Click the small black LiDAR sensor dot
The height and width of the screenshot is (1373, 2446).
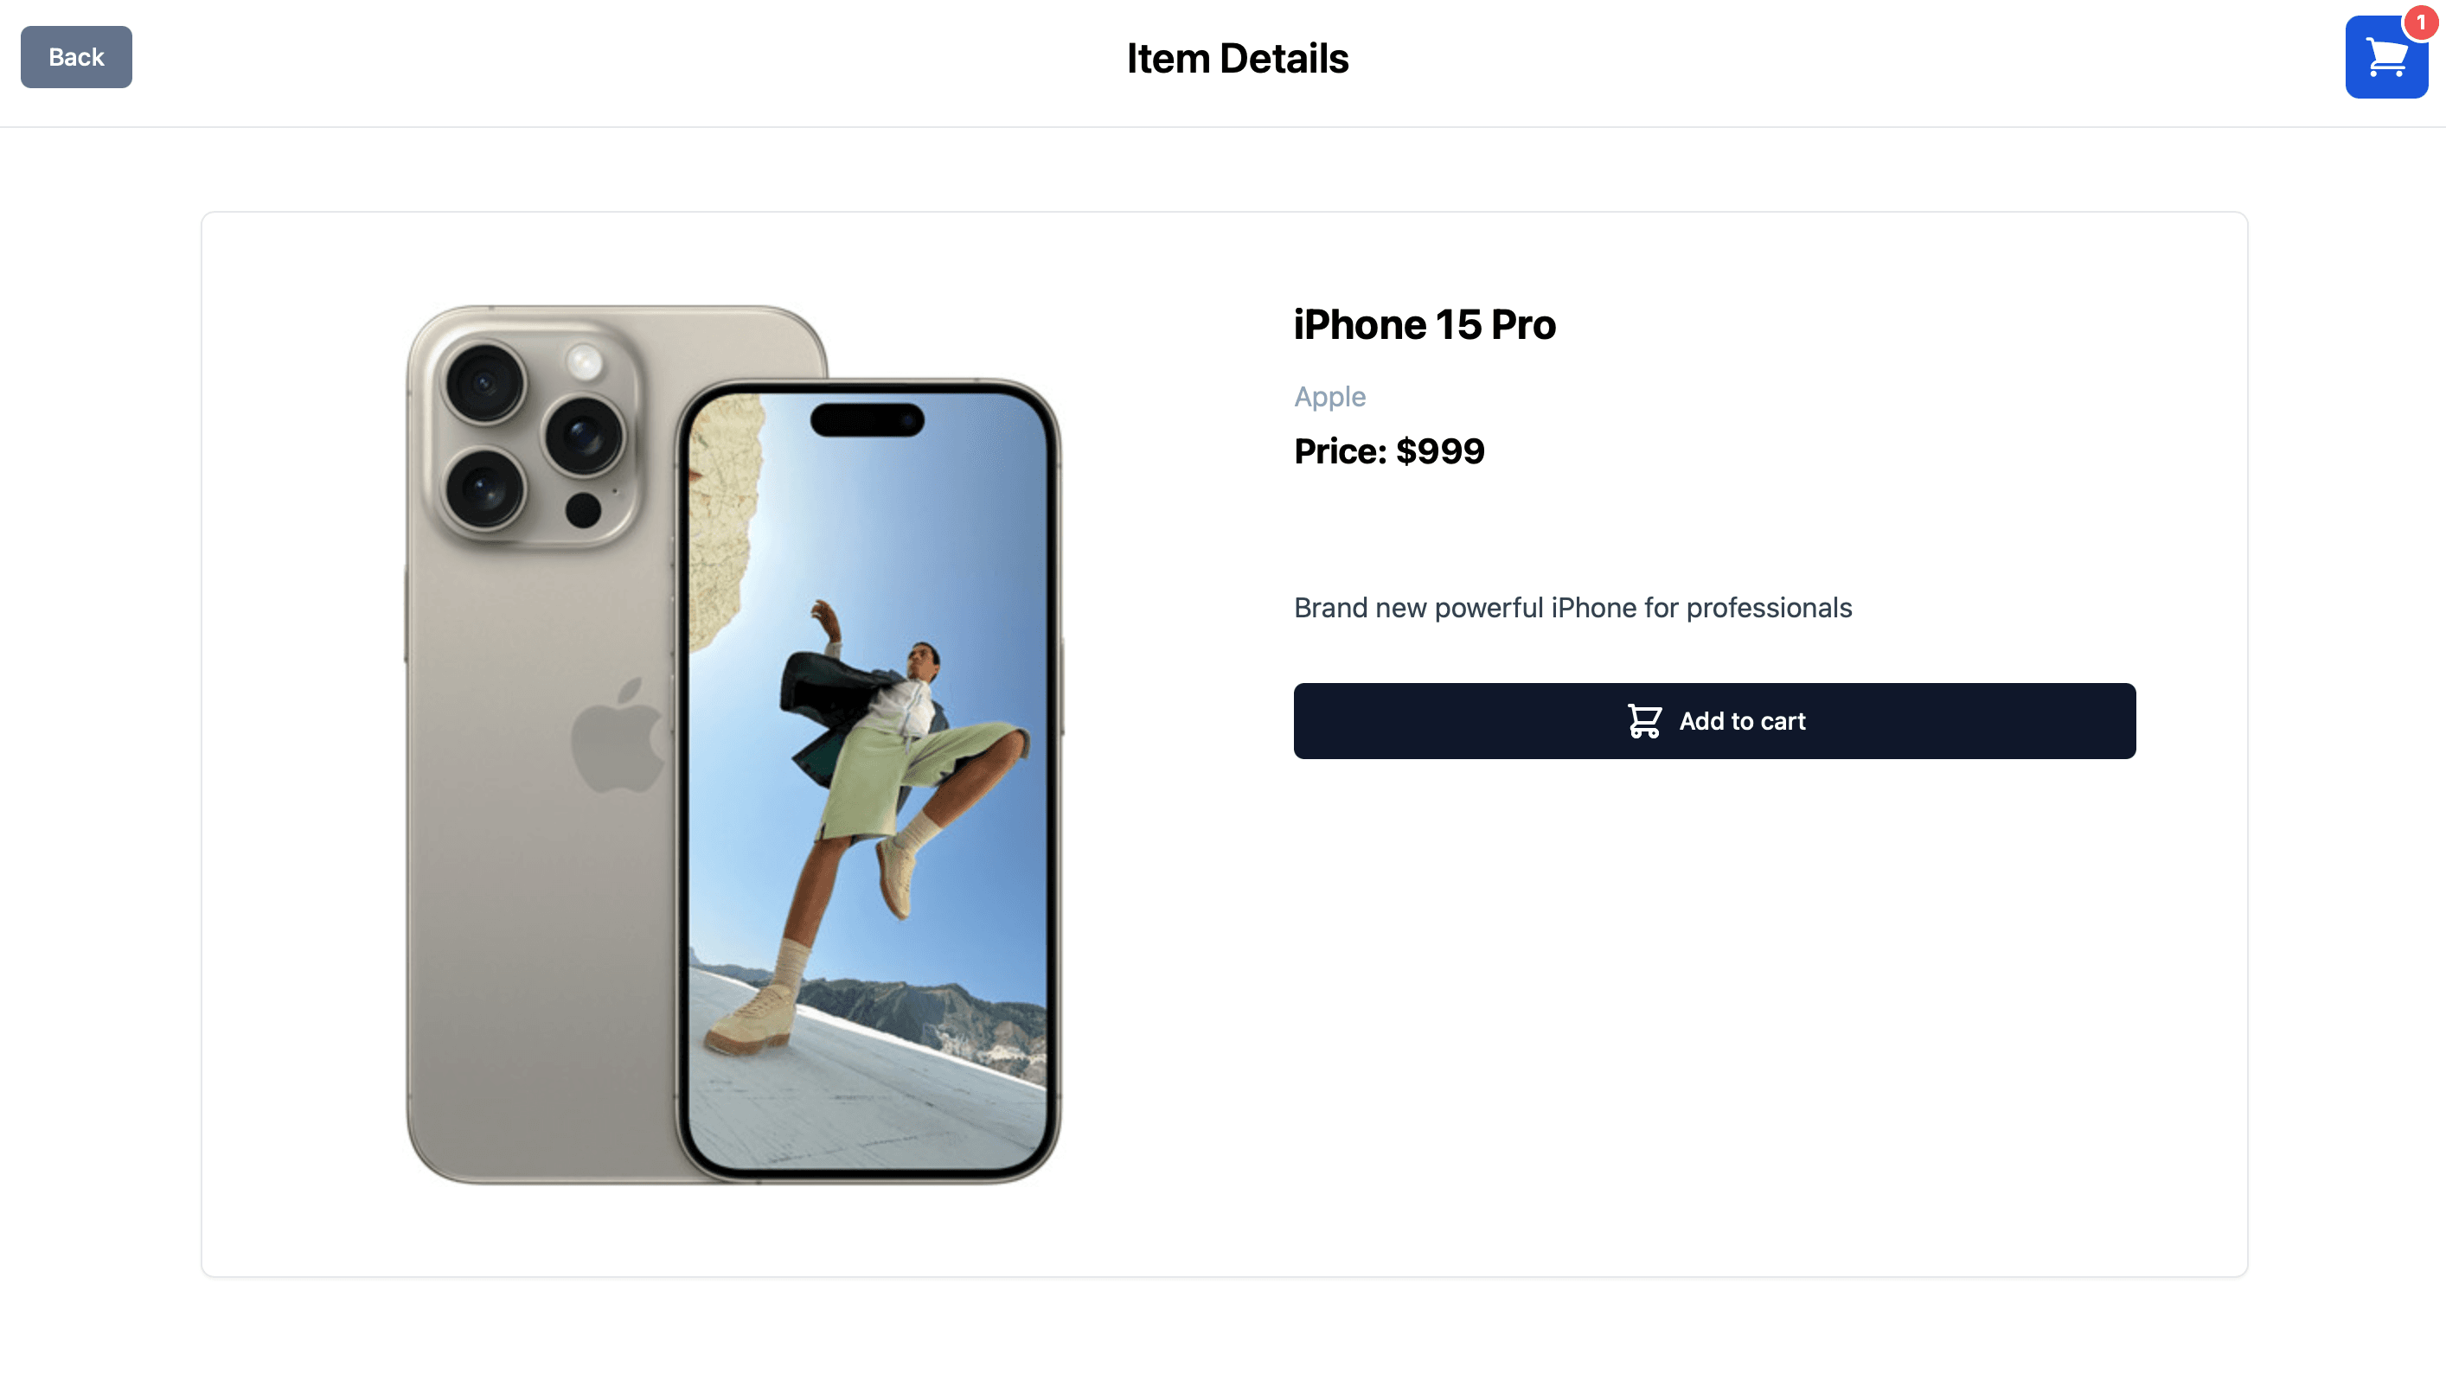[x=583, y=510]
